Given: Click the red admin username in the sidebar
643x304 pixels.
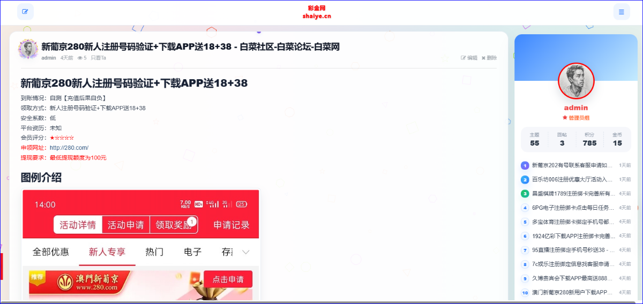Looking at the screenshot, I should 576,108.
